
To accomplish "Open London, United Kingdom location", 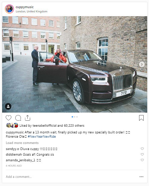I will pos(32,11).
